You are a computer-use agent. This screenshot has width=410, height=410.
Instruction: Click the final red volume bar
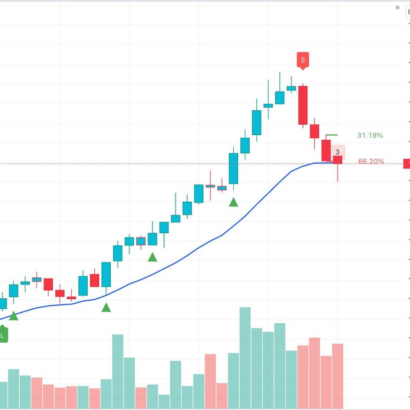tap(338, 376)
